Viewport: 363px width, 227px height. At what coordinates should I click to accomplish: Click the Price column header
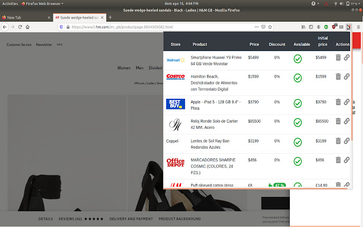254,44
